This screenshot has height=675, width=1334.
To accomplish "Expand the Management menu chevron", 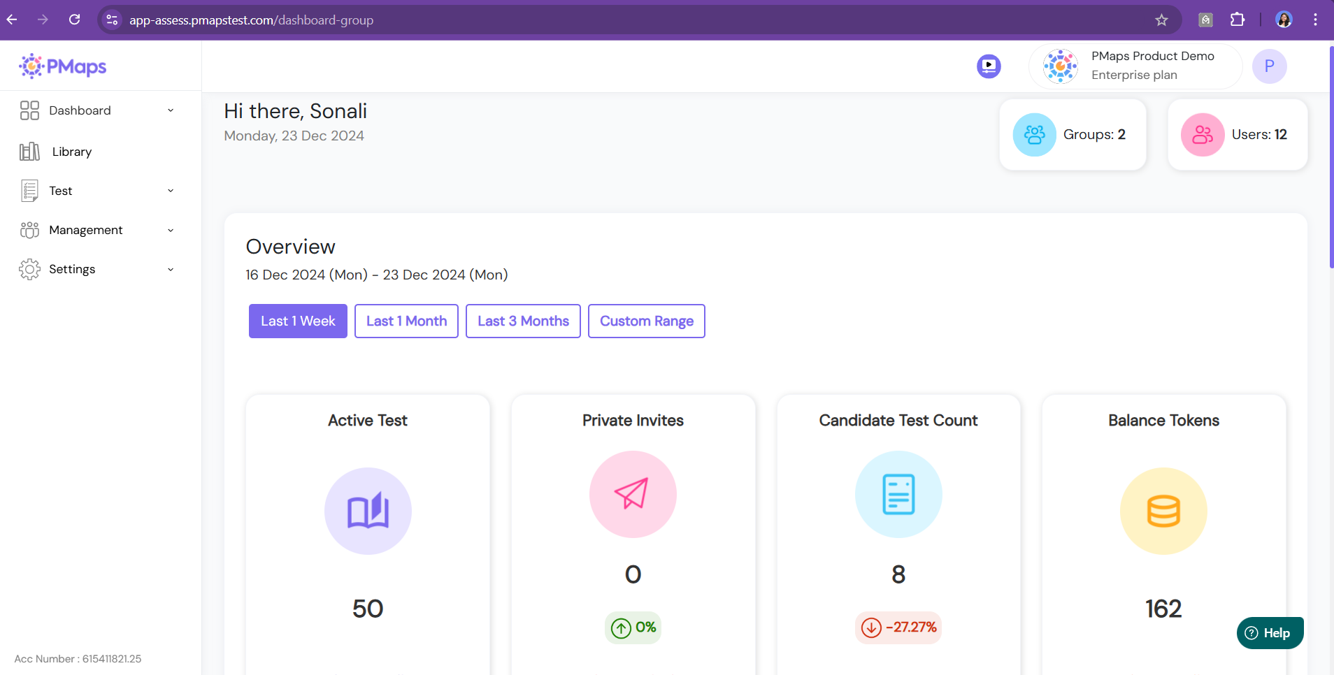I will click(x=171, y=229).
